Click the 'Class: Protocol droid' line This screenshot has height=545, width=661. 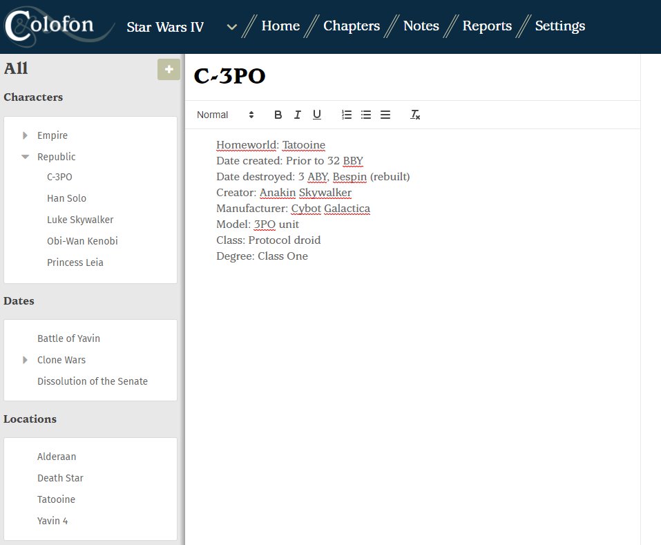[x=269, y=240]
